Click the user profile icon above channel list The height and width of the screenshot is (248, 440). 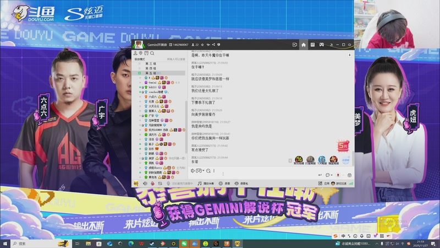coord(135,53)
